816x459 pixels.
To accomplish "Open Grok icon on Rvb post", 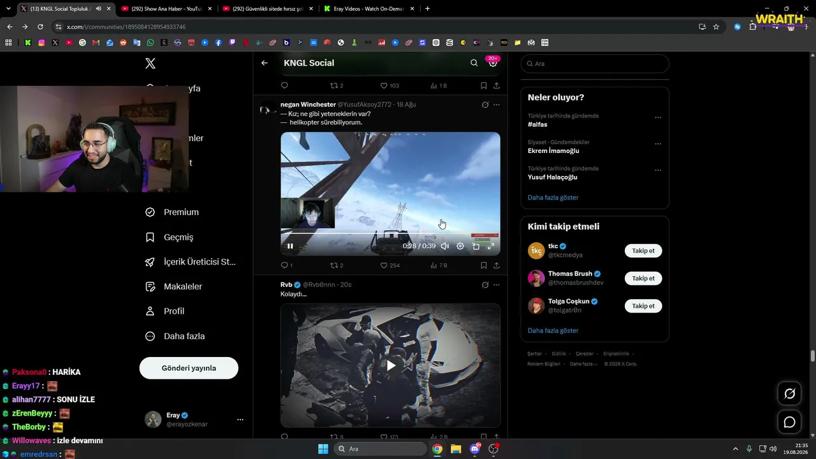I will tap(485, 285).
